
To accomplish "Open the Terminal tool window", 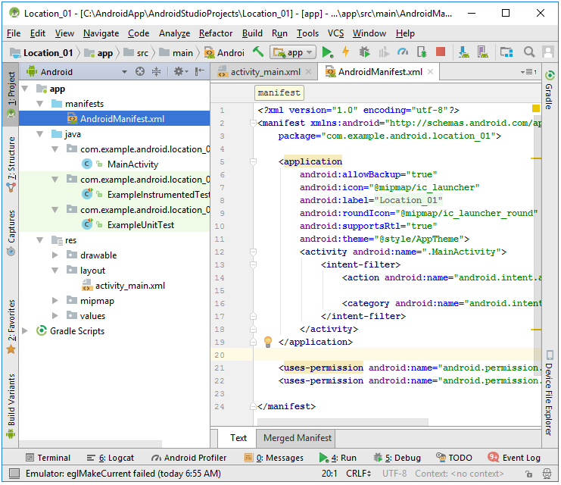I will coord(48,458).
